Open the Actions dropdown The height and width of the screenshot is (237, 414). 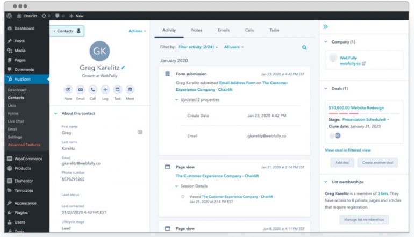(x=137, y=31)
